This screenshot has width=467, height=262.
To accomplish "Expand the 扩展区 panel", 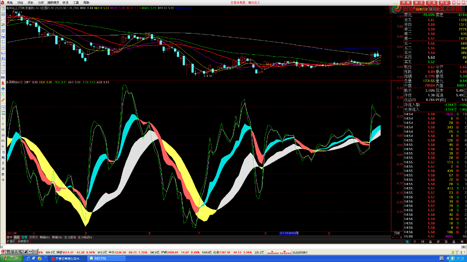I will (x=11, y=241).
